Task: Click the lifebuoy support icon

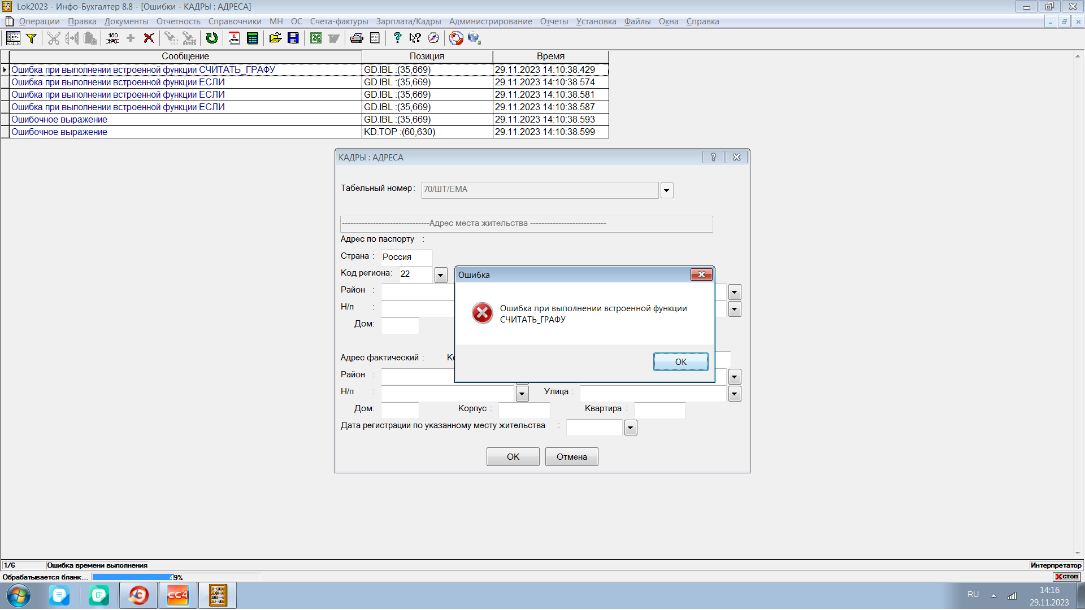Action: point(456,38)
